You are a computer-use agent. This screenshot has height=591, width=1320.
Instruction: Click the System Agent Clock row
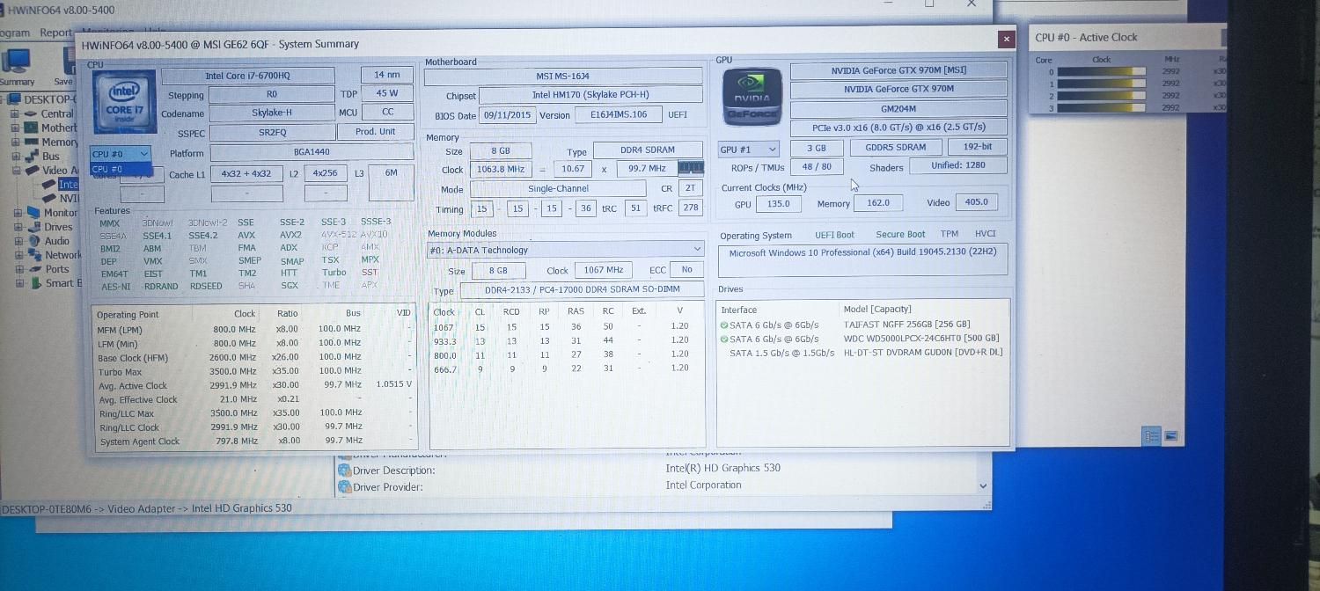(253, 441)
